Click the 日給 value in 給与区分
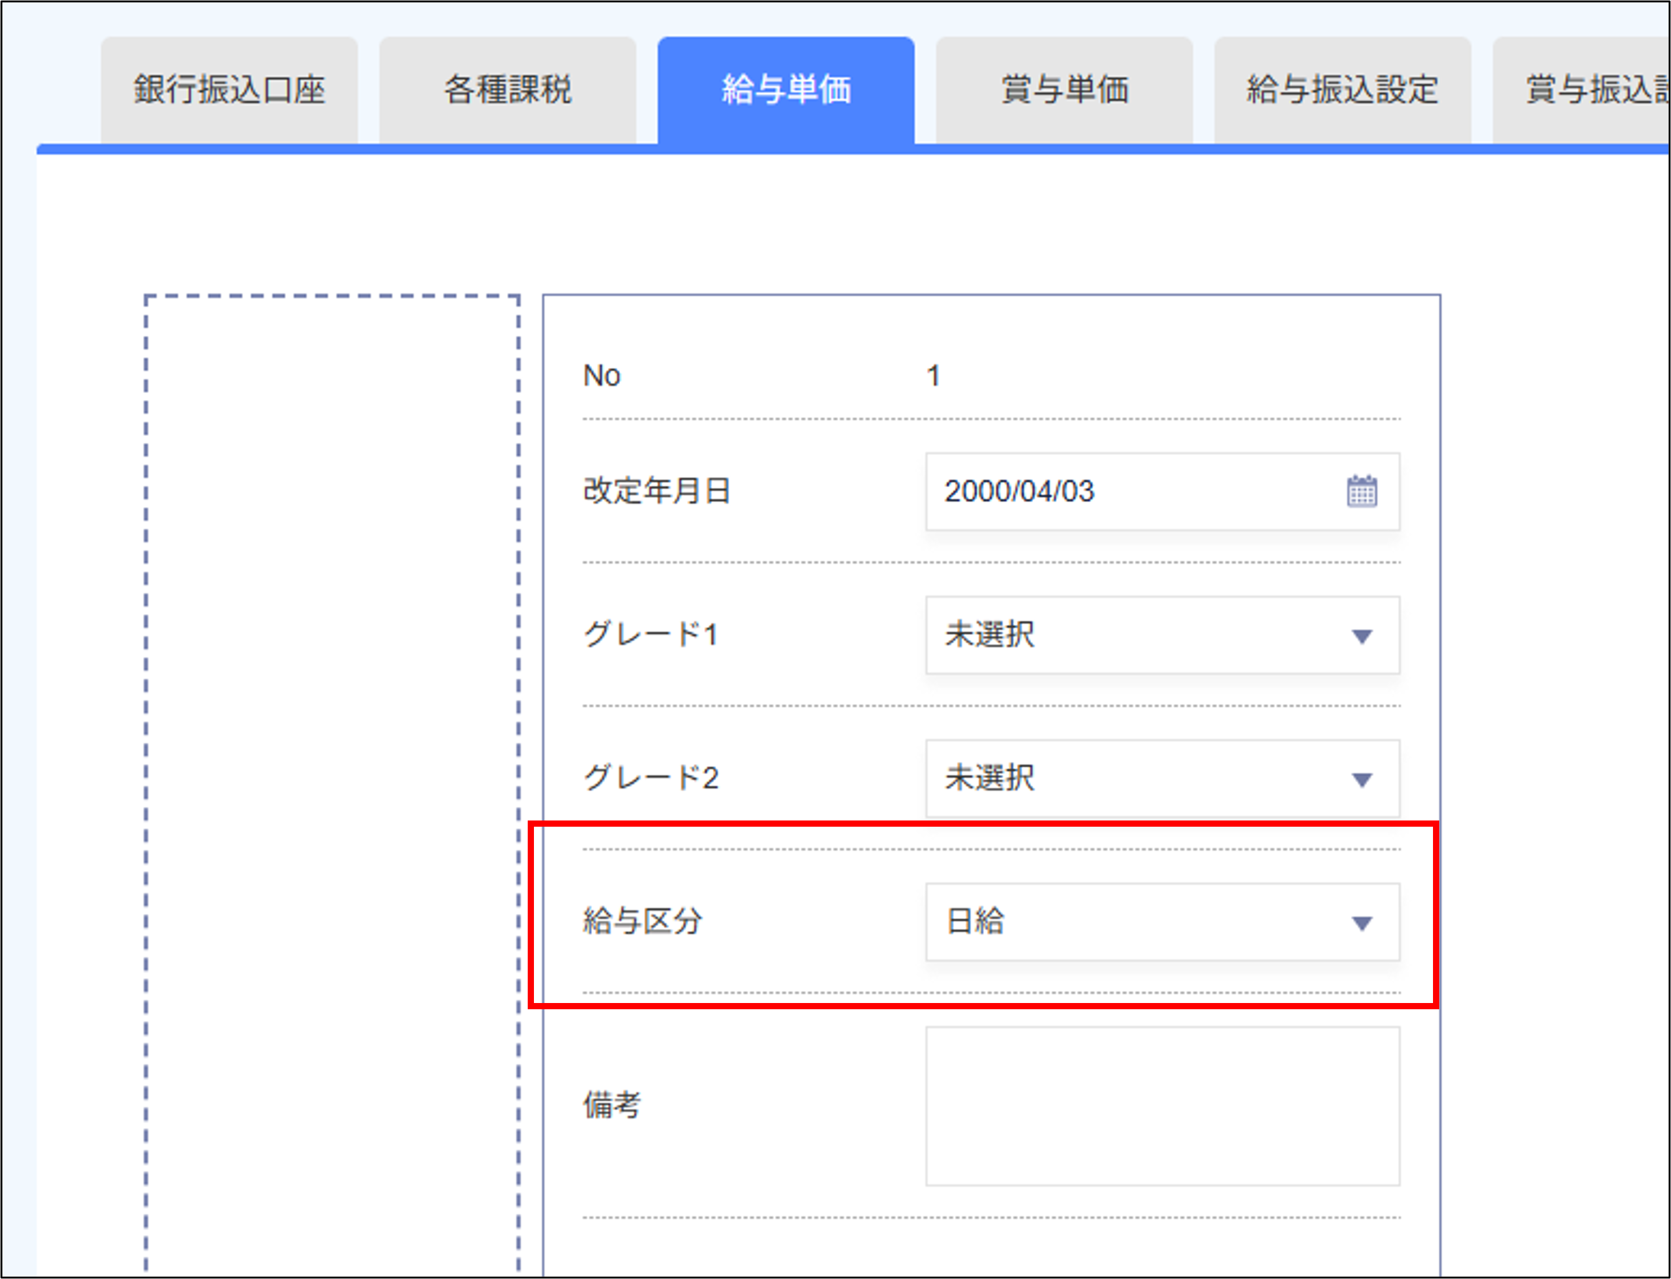 (974, 923)
